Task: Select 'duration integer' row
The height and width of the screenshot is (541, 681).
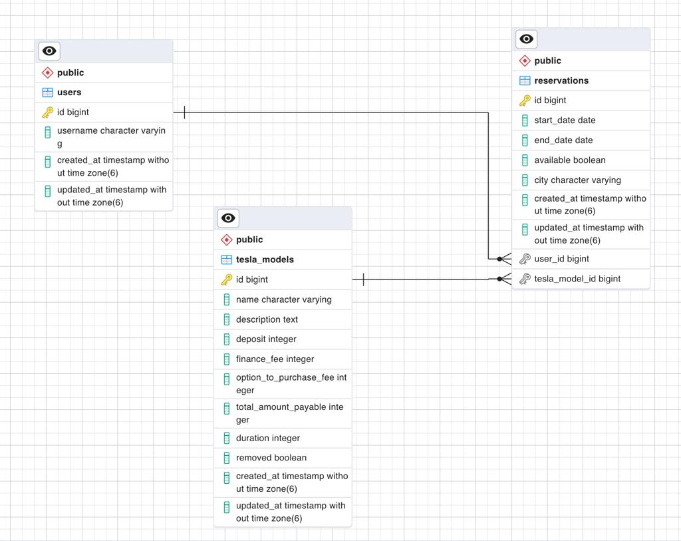Action: pos(283,438)
